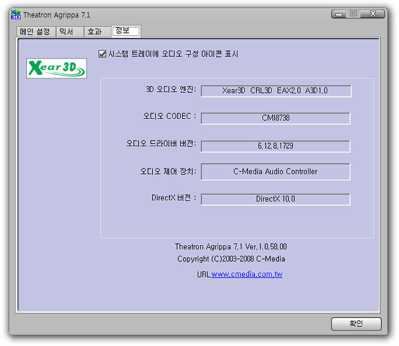Minimize the Theatron Agrippa window

pos(339,14)
